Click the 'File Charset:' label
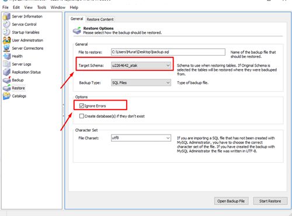 click(89, 138)
